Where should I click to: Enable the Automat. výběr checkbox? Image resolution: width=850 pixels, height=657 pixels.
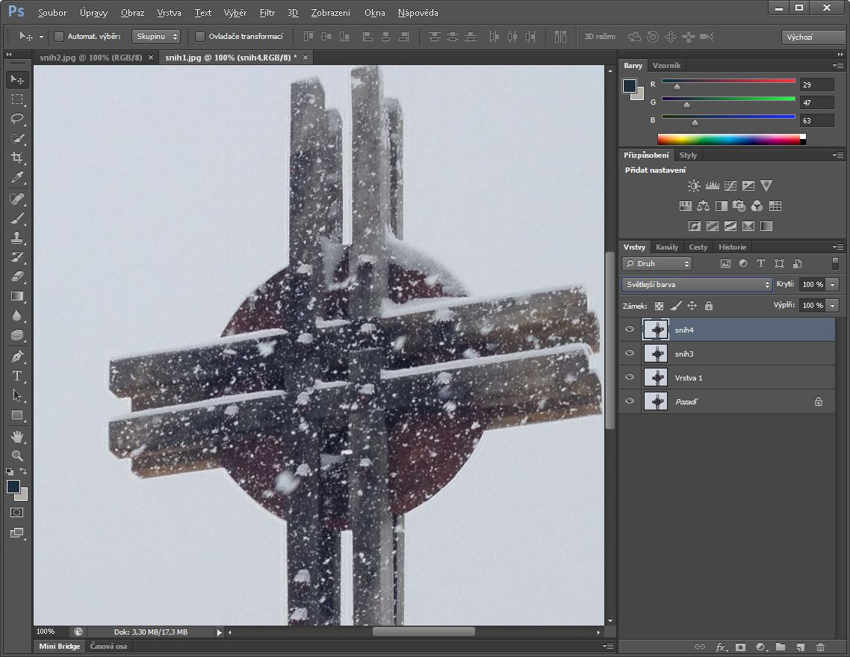pos(60,37)
